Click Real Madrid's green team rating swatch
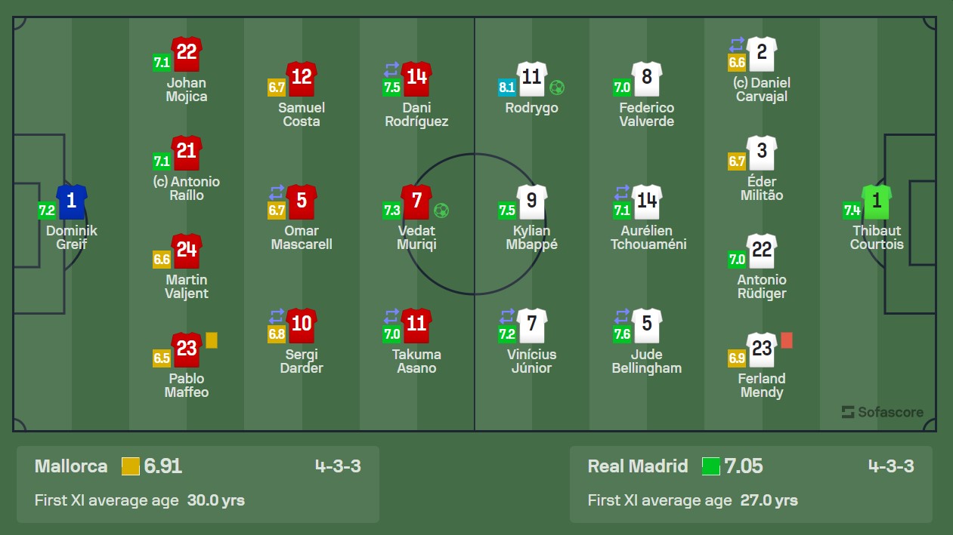The image size is (953, 535). point(711,466)
